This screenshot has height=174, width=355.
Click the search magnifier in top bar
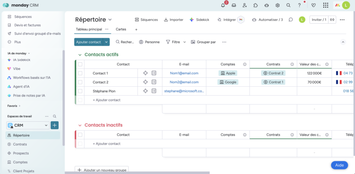288,5
